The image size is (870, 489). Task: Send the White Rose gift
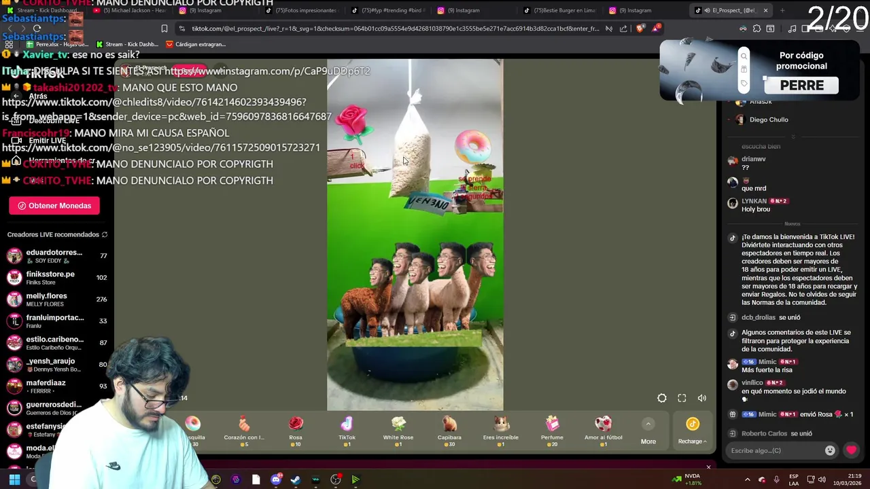point(398,431)
